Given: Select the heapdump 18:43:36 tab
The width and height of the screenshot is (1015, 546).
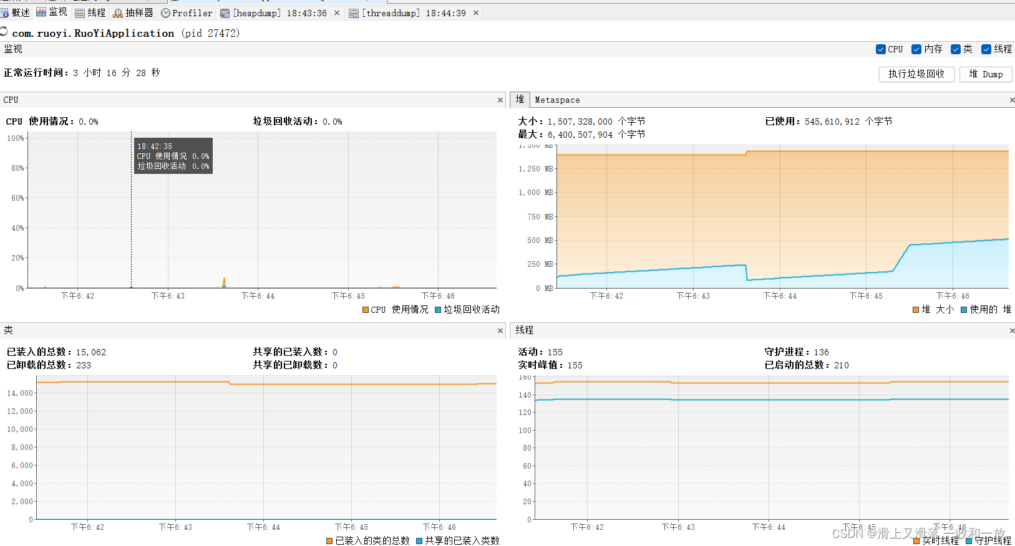Looking at the screenshot, I should [279, 12].
